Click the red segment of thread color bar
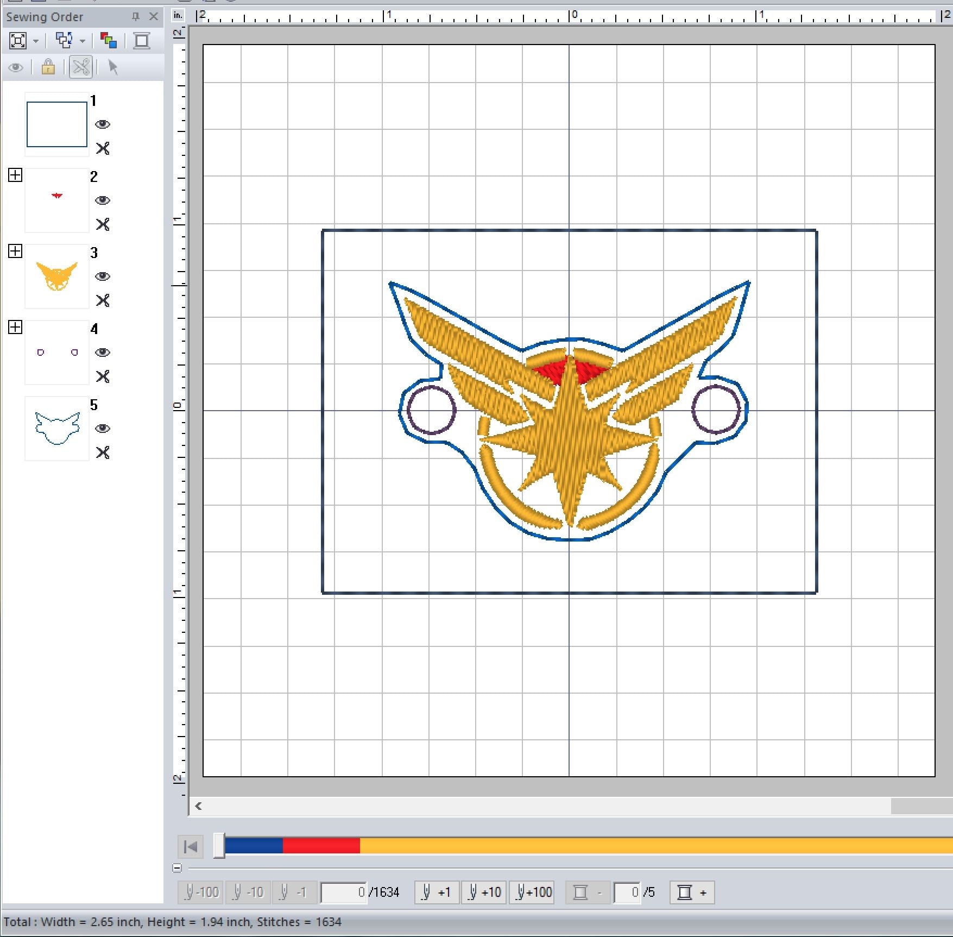The image size is (953, 937). (x=321, y=846)
